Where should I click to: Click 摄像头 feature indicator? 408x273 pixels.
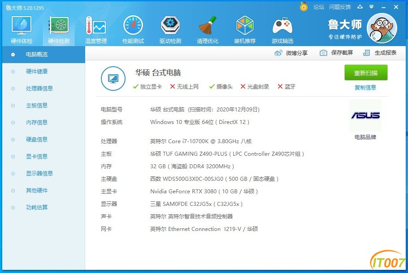221,86
